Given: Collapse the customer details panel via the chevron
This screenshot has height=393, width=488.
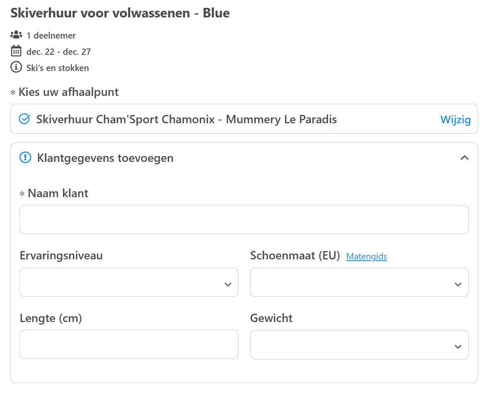Looking at the screenshot, I should [465, 158].
